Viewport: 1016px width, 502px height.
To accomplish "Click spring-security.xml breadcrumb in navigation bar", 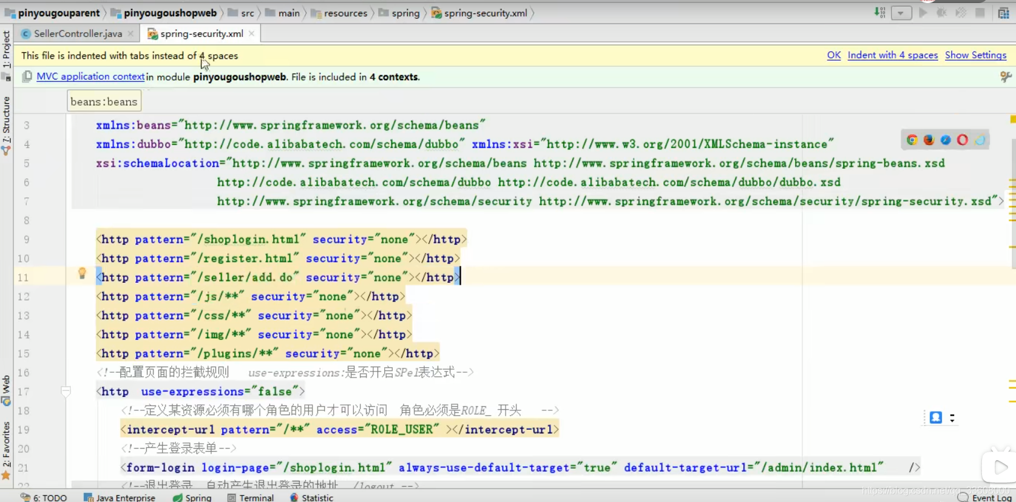I will click(x=479, y=13).
